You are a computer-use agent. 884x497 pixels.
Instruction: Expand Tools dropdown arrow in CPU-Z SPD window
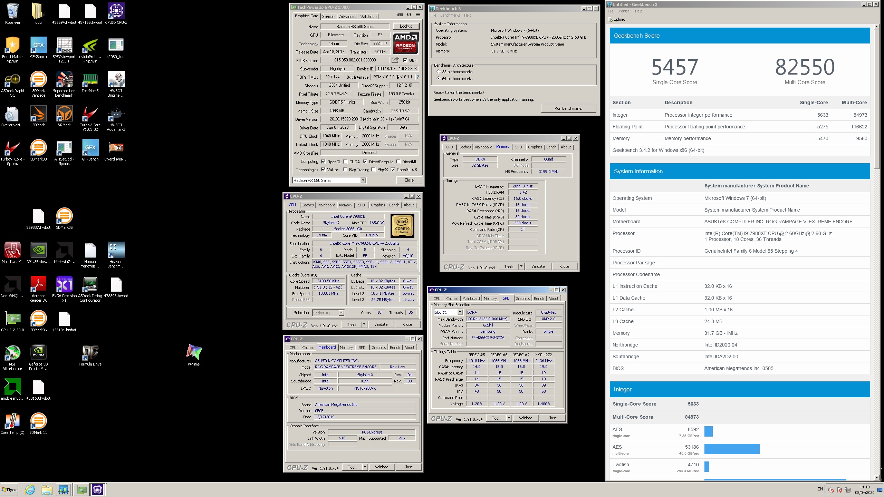coord(509,418)
